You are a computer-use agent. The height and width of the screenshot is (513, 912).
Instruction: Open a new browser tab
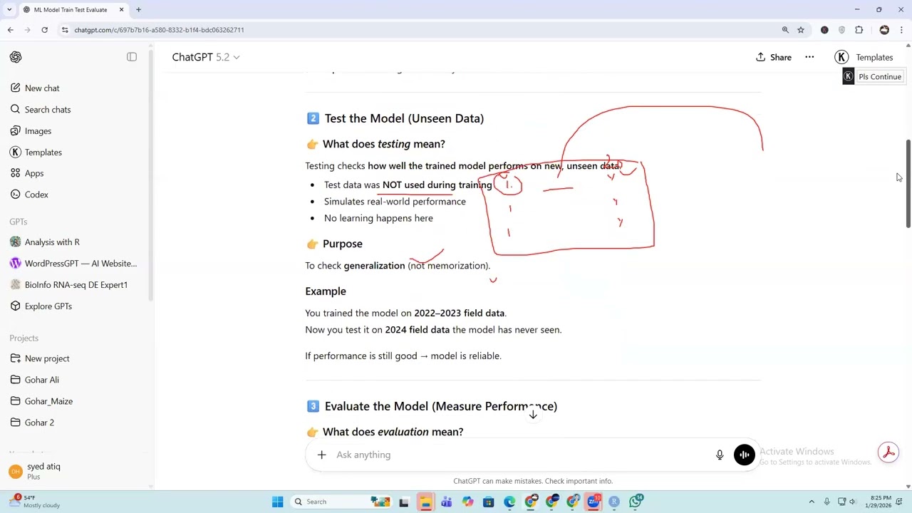138,9
